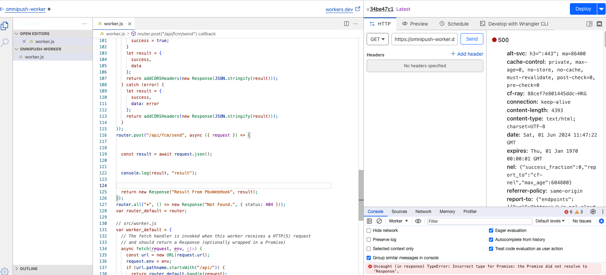Open the GET method dropdown
The image size is (606, 275).
coord(377,39)
